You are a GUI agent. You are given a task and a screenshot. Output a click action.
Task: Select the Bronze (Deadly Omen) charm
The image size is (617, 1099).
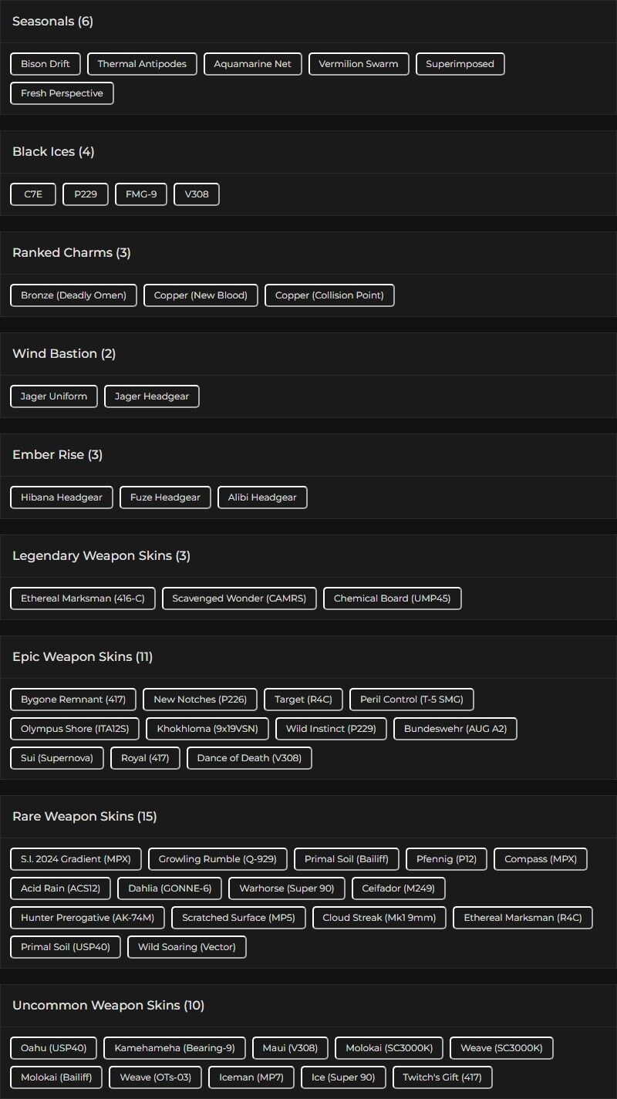(x=73, y=295)
